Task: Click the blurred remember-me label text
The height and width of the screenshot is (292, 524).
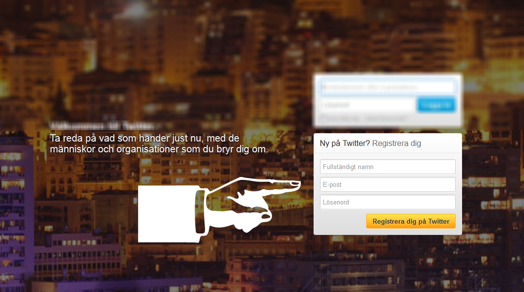Action: 343,118
